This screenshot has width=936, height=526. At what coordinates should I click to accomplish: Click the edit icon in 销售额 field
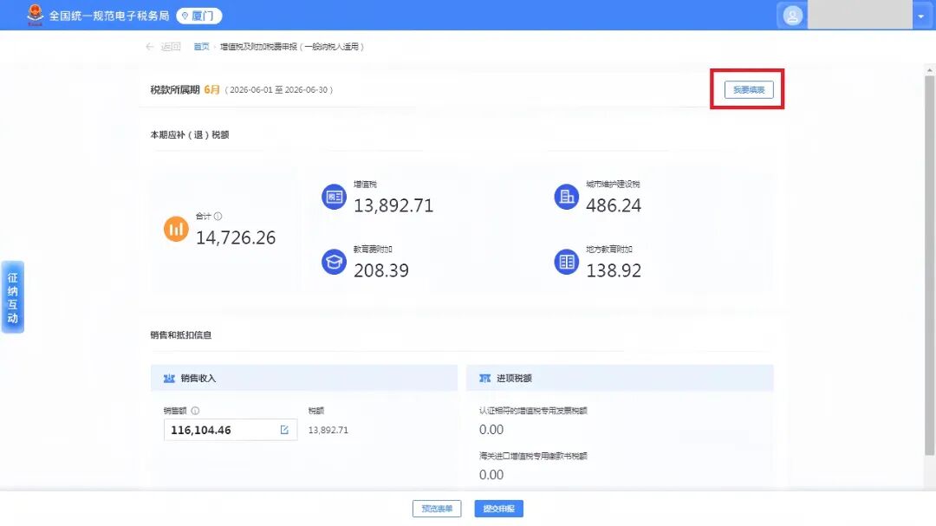284,430
